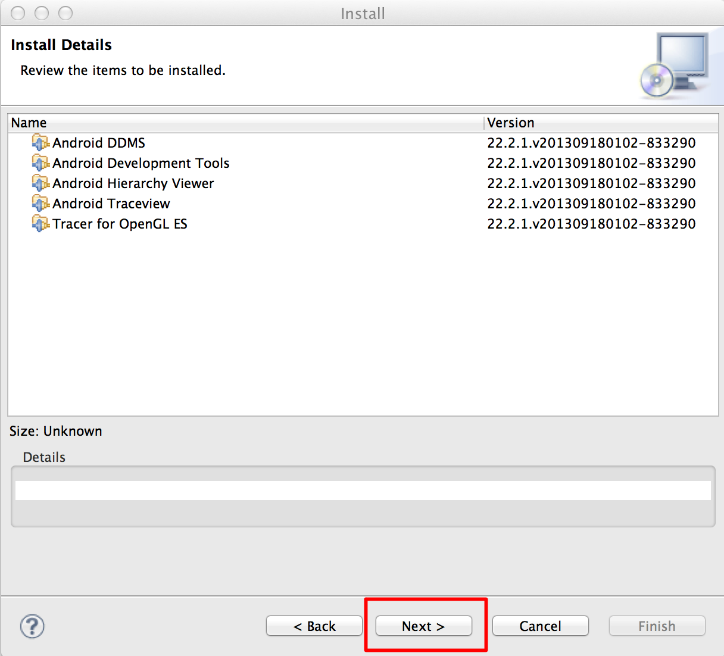
Task: Click the Next button
Action: point(423,626)
